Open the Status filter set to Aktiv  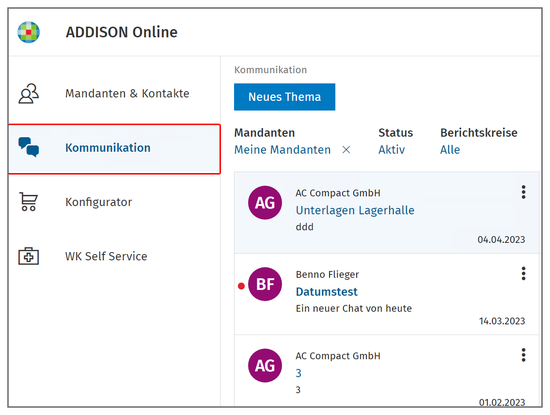[392, 150]
